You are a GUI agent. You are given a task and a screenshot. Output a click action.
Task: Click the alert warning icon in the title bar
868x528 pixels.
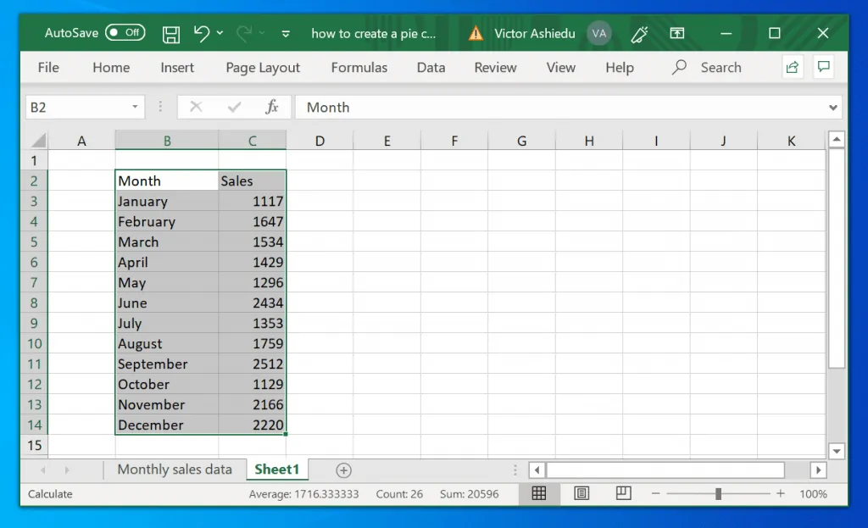point(476,33)
